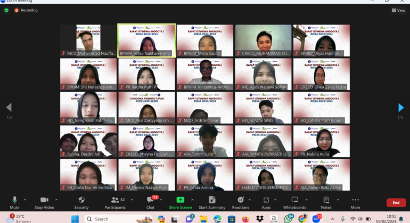Click the green Share Screen button
Screen dimensions: 410x223
pyautogui.click(x=181, y=203)
